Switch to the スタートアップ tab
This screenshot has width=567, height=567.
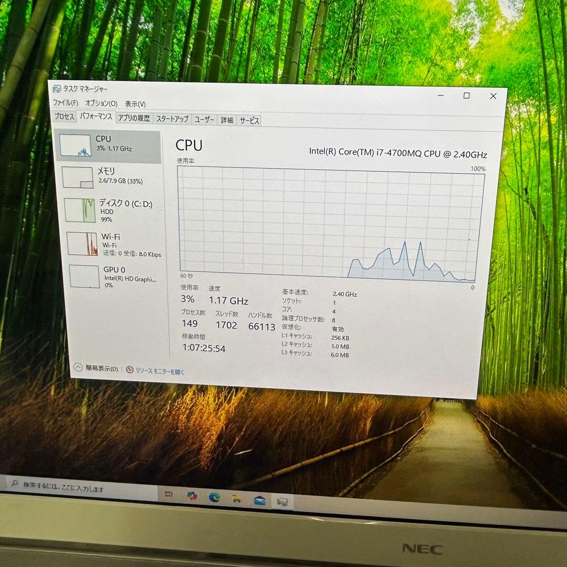(172, 119)
